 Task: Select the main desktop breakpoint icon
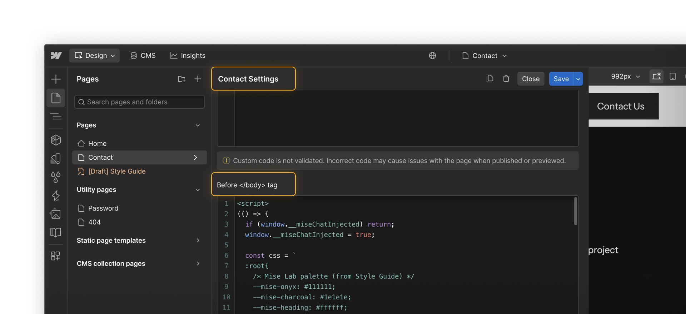pos(656,77)
